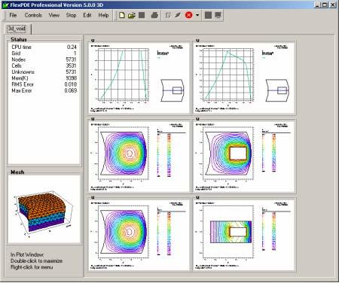
Task: Click the Print icon in toolbar
Action: [154, 15]
